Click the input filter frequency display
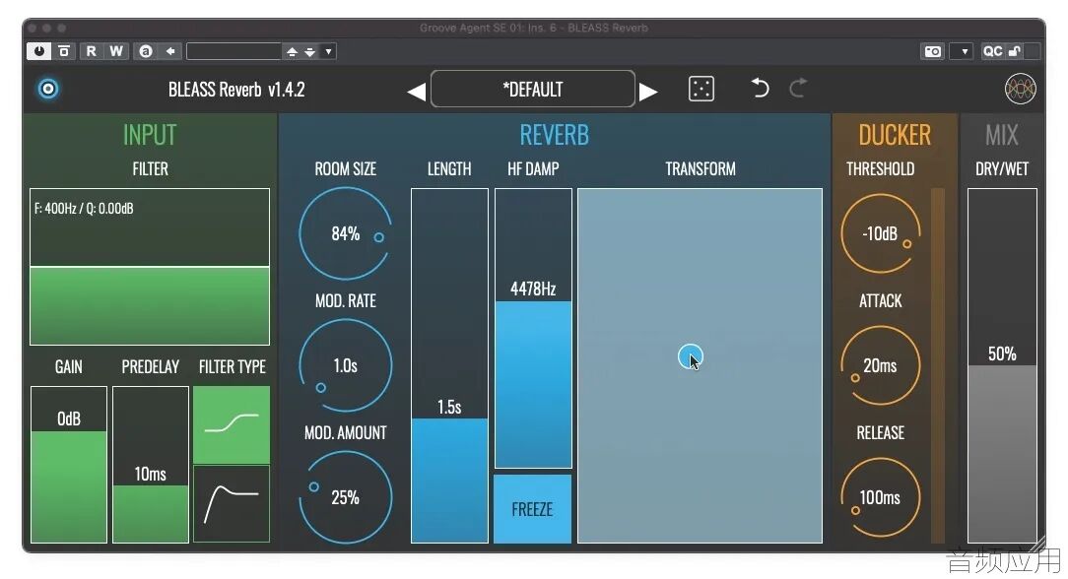The height and width of the screenshot is (579, 1068). click(x=150, y=267)
